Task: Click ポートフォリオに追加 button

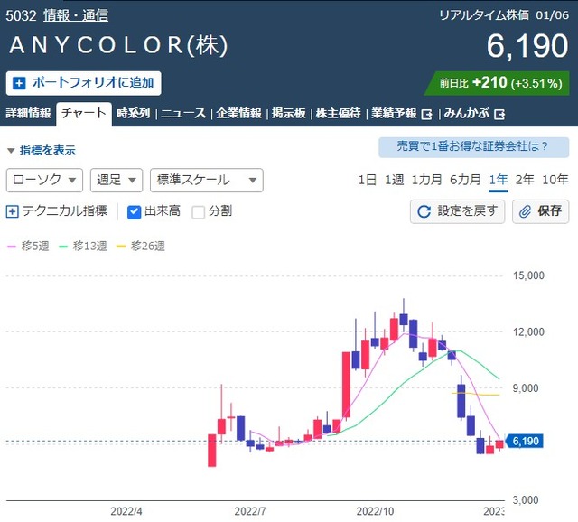Action: pos(84,83)
